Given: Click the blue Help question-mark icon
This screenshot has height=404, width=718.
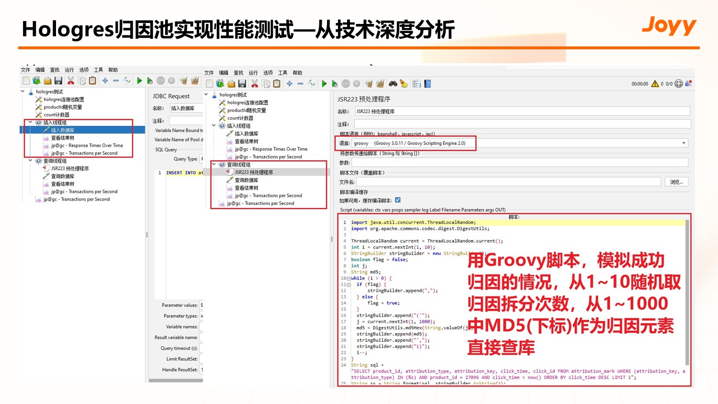Looking at the screenshot, I should click(427, 84).
